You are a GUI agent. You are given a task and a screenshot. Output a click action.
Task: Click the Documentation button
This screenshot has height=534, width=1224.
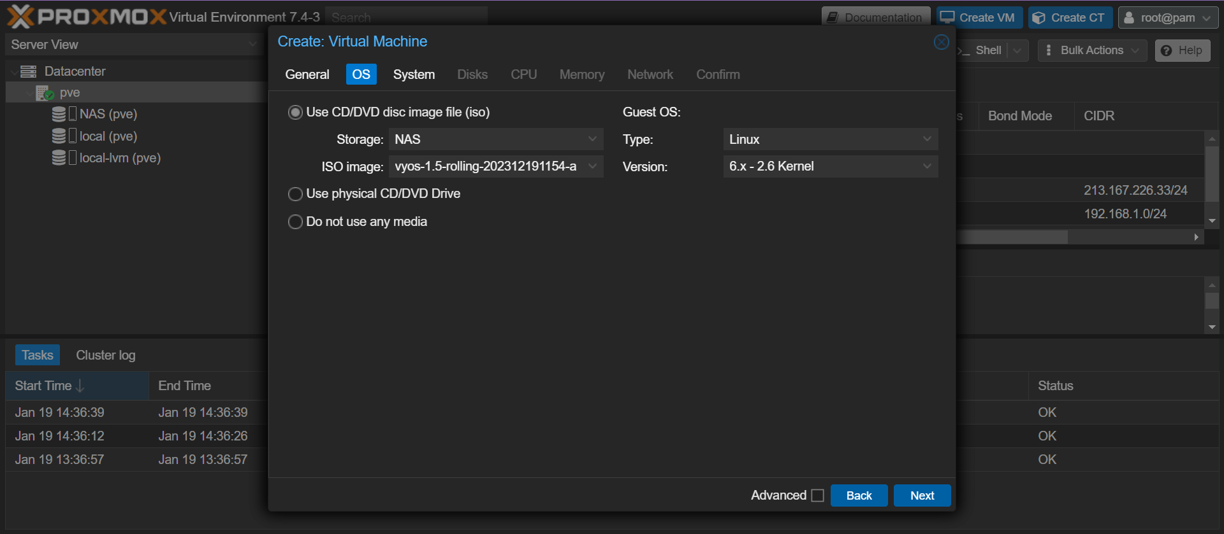[x=876, y=18]
